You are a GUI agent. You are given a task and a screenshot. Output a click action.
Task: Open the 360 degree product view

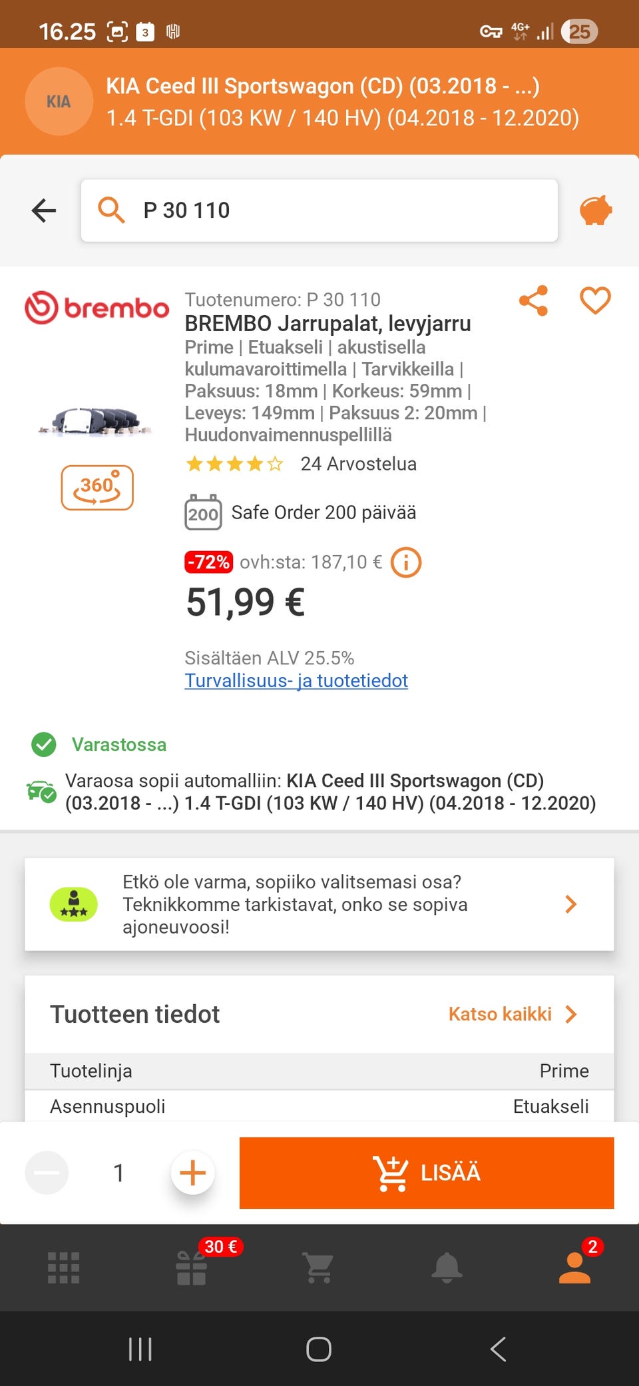coord(97,488)
